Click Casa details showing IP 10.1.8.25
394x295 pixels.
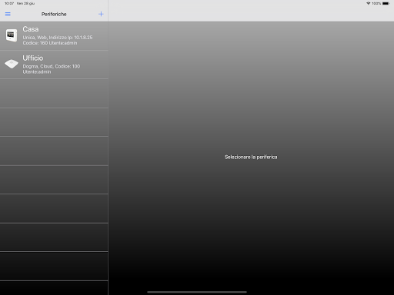[58, 38]
